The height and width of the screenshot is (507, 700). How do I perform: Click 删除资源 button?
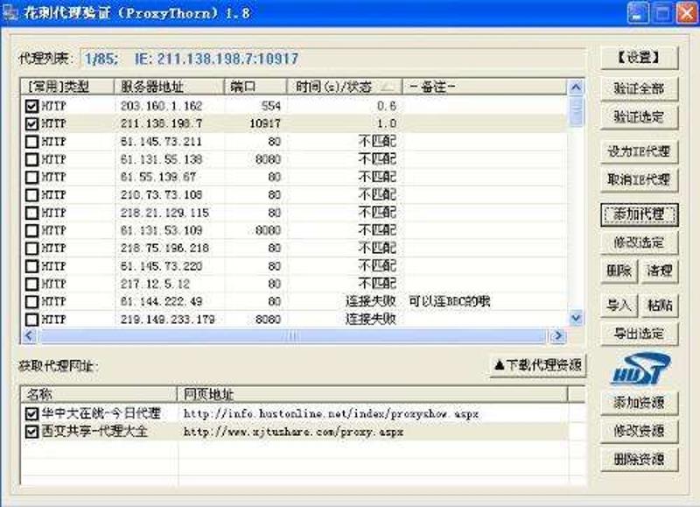[x=639, y=459]
